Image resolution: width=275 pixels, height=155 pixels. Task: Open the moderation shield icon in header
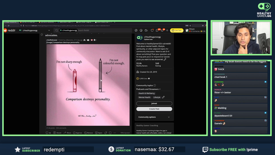pos(152,31)
